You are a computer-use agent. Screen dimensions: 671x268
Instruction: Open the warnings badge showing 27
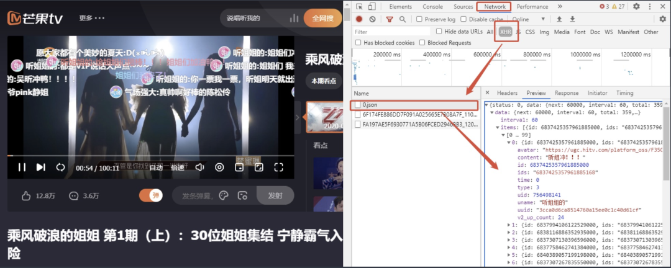click(x=618, y=6)
